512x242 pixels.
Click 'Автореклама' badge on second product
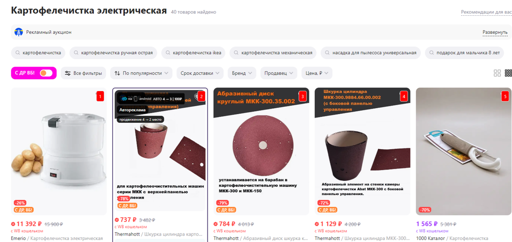coord(132,110)
